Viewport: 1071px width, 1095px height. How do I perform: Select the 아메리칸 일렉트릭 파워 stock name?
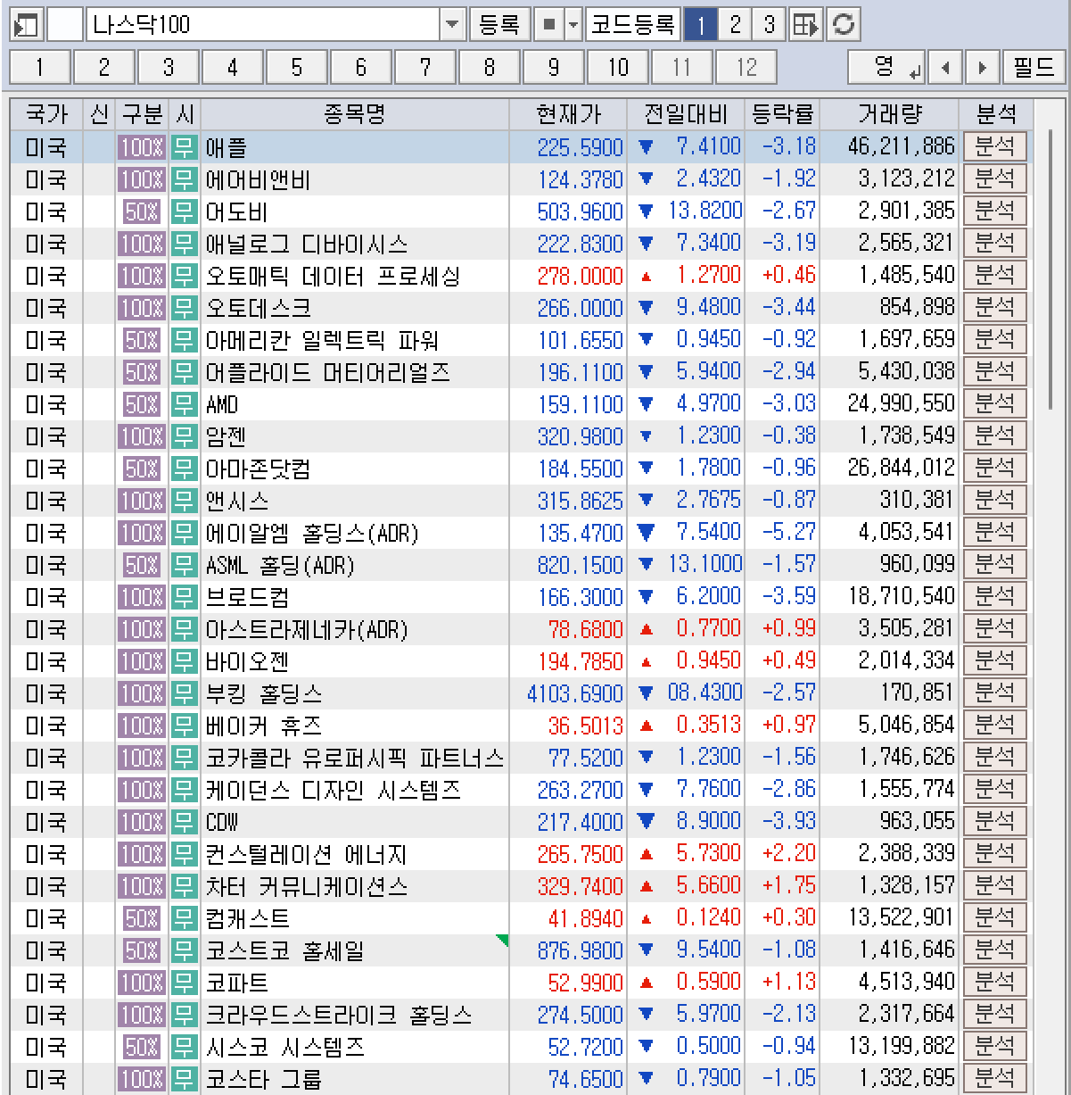322,340
